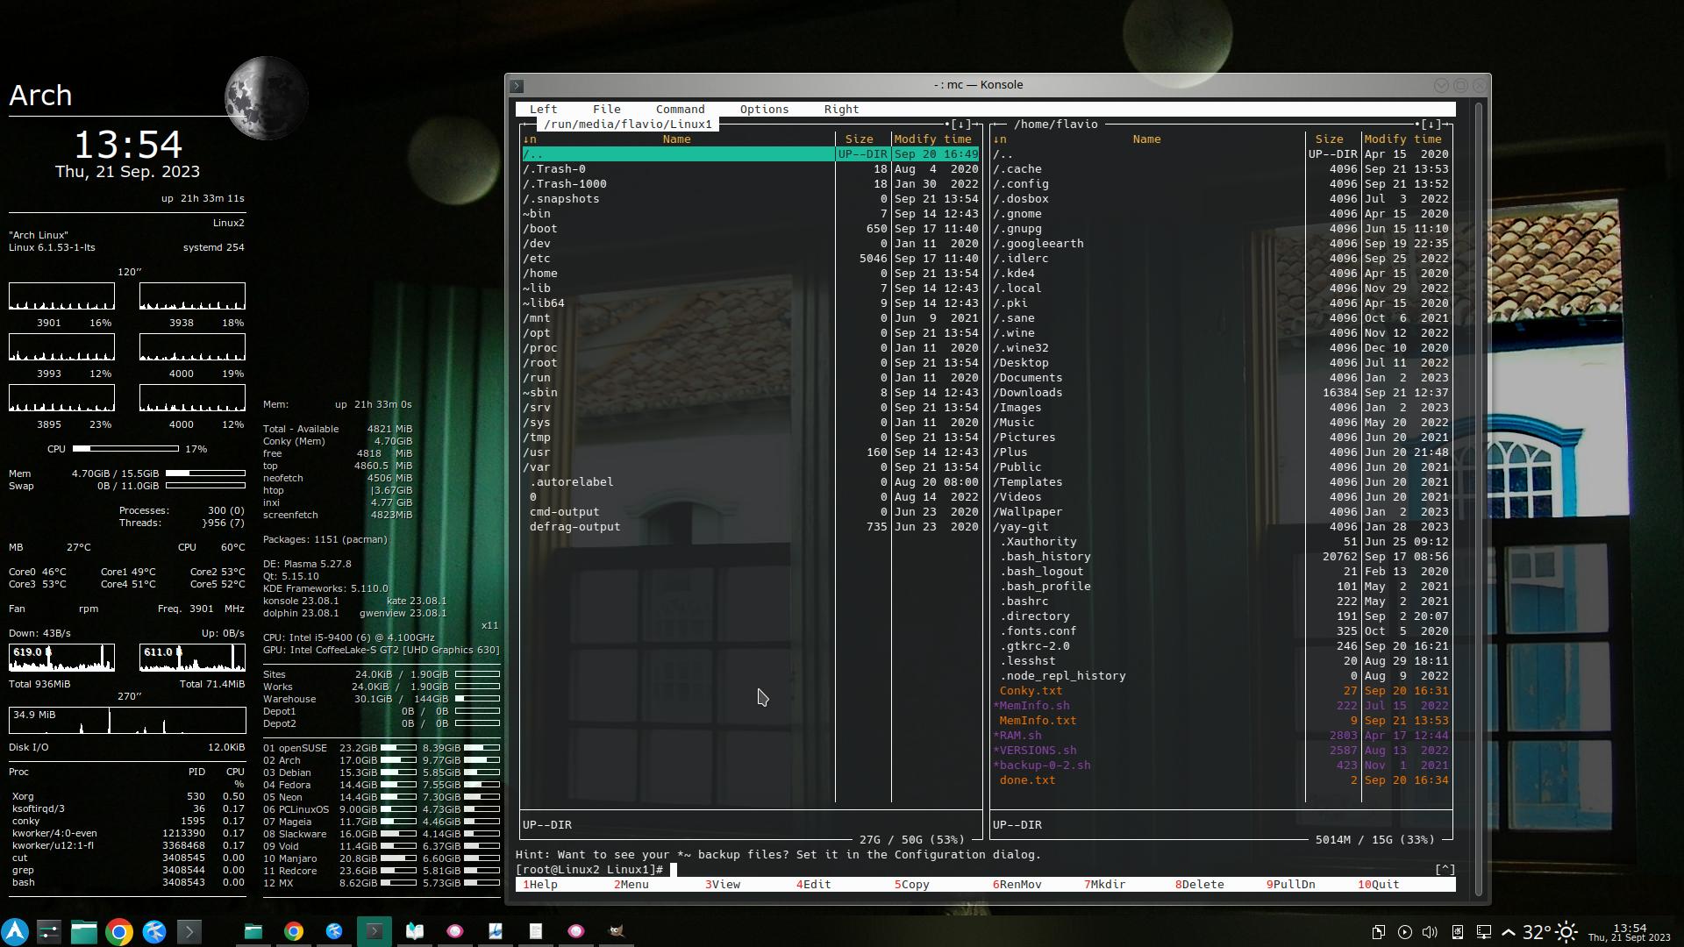
Task: Open the clipboard tray icon
Action: pyautogui.click(x=1378, y=932)
